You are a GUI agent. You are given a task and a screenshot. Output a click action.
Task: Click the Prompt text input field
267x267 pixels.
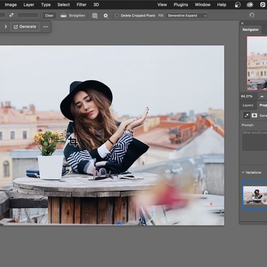point(255,140)
